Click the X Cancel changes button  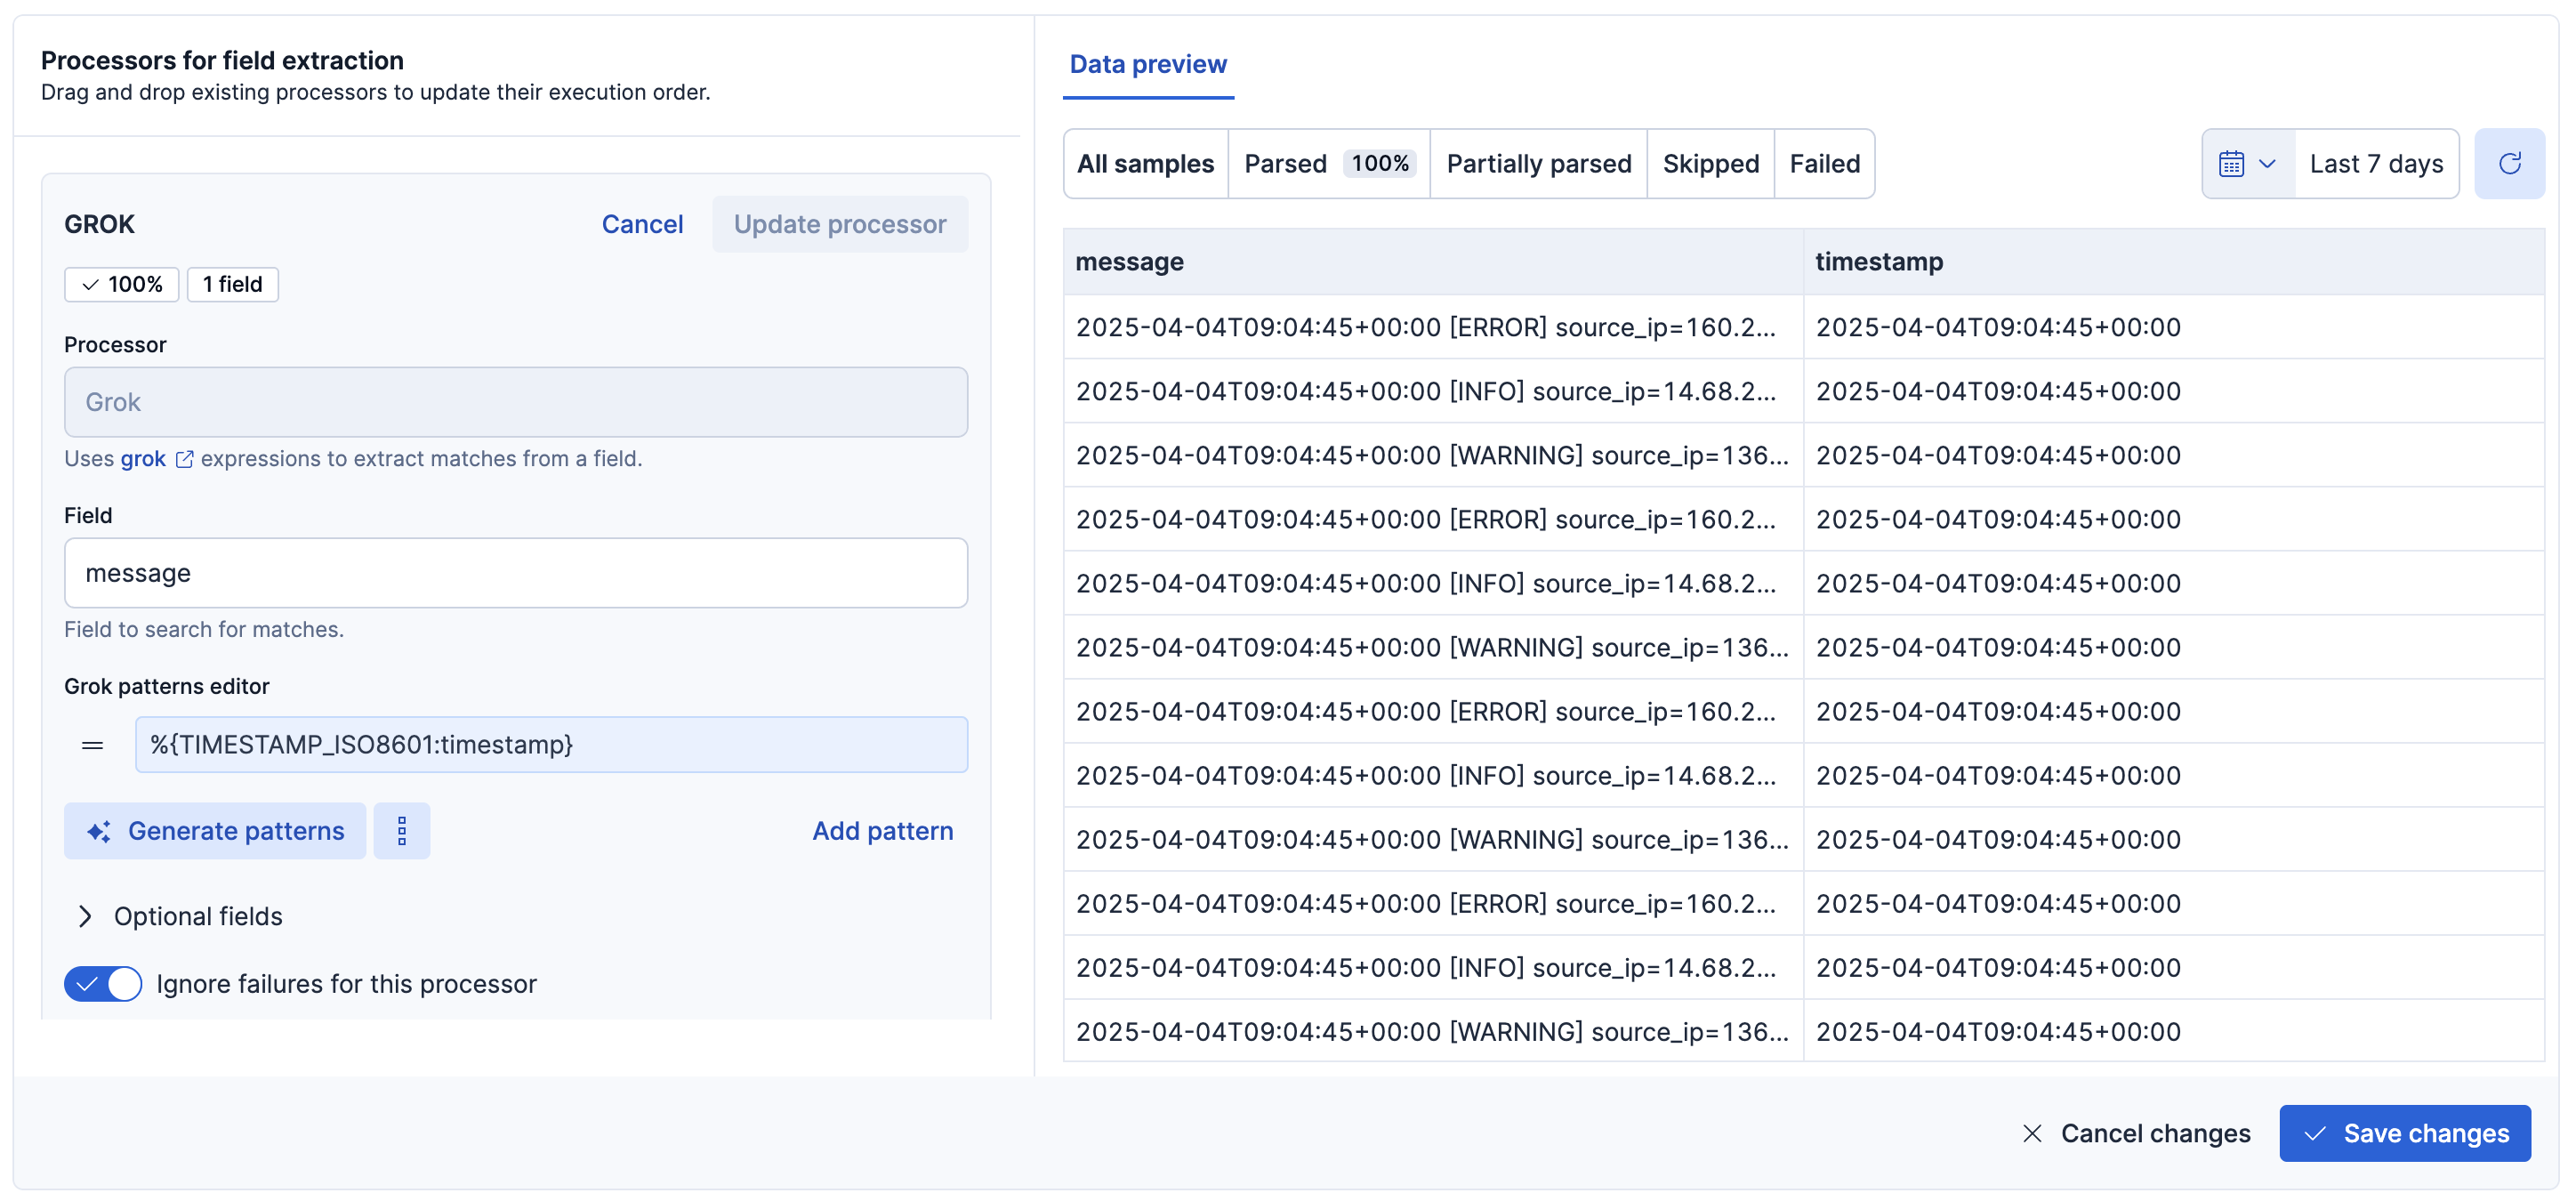click(x=2136, y=1133)
